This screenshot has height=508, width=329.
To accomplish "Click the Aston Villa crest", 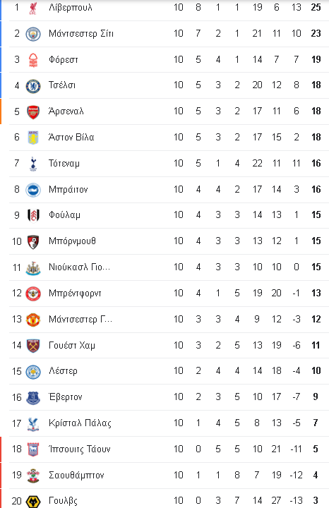I will point(33,138).
